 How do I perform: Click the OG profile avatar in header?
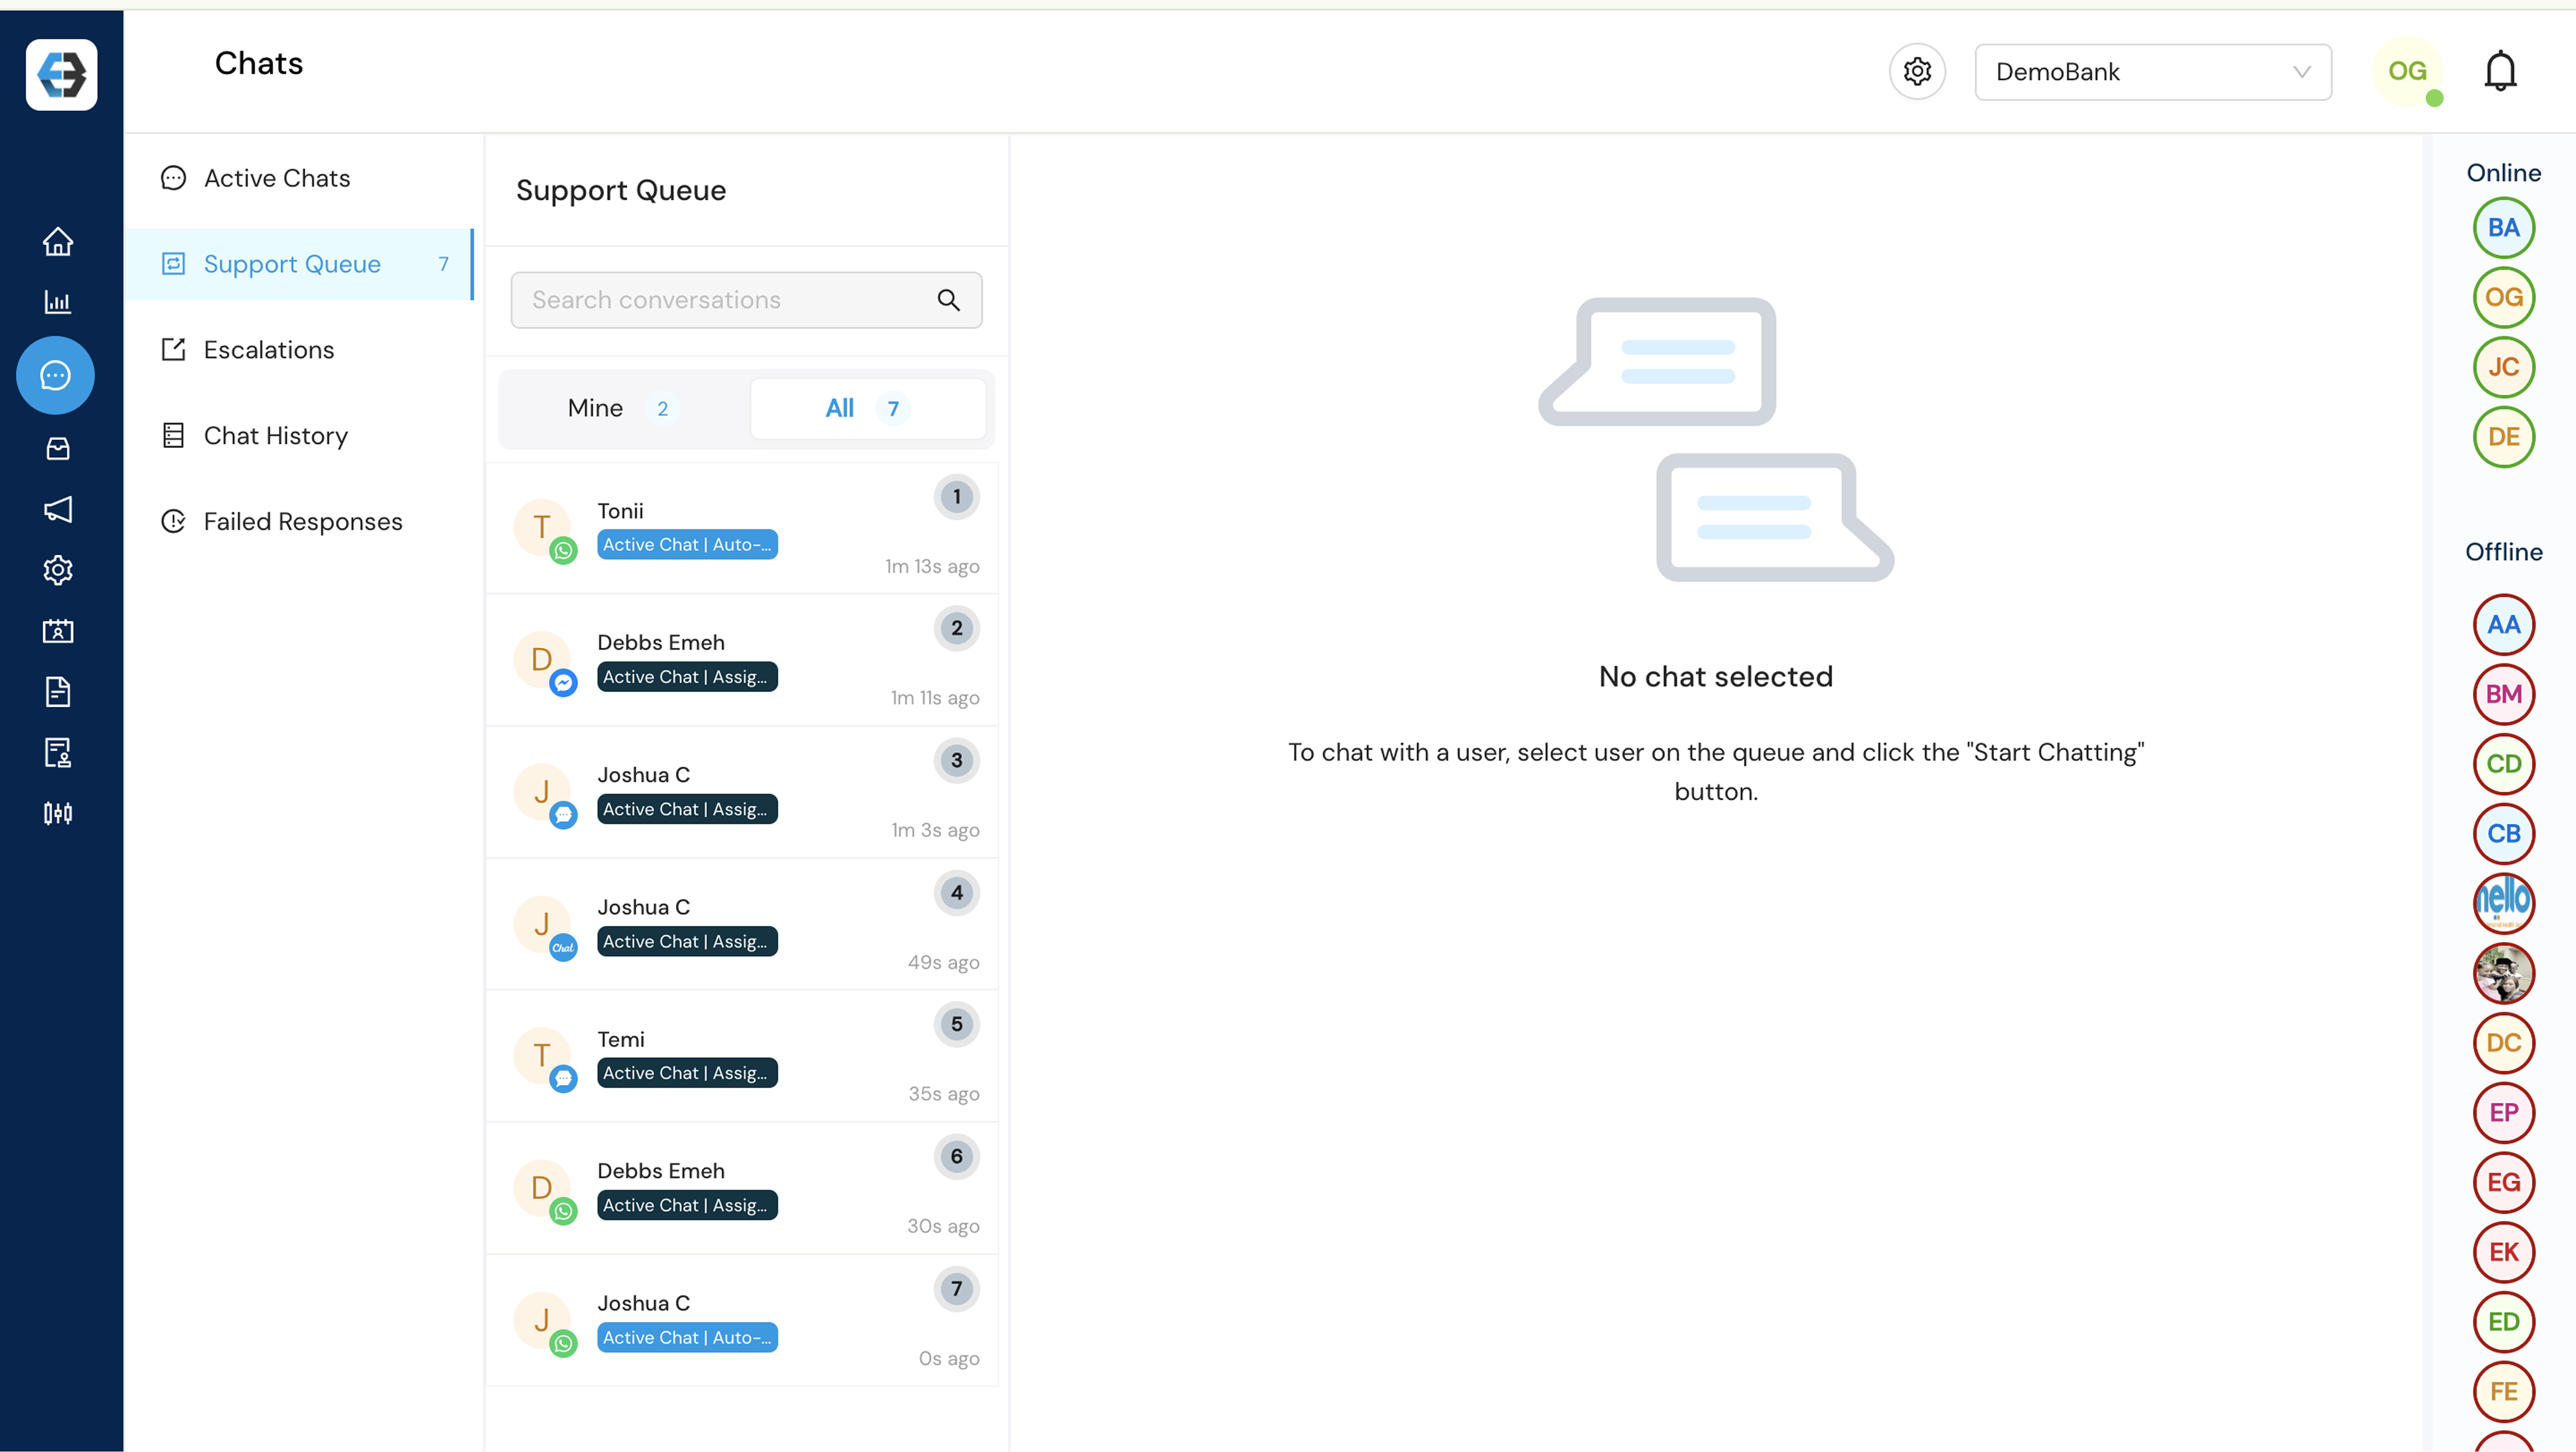(x=2407, y=72)
